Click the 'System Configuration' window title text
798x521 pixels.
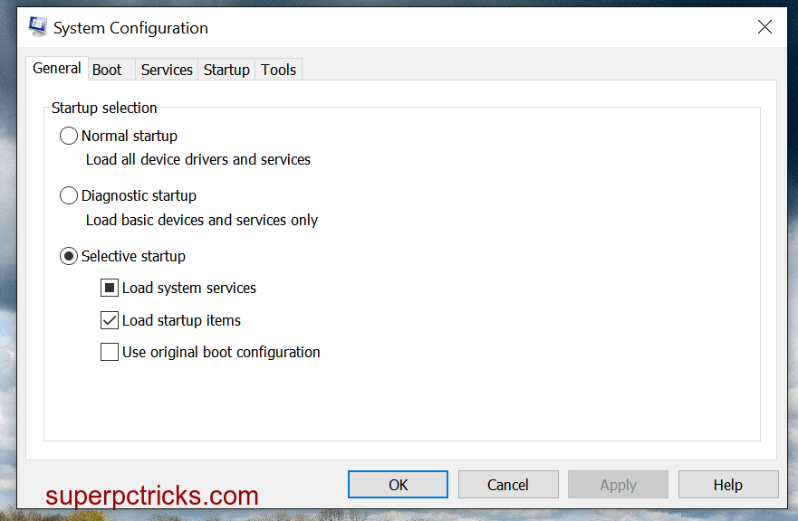[130, 28]
